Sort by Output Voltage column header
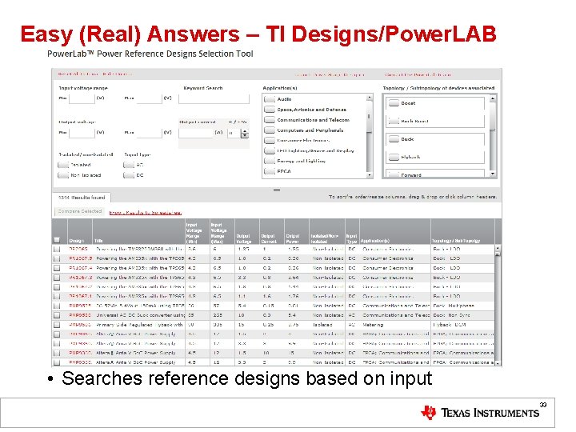576x432 pixels. [247, 231]
